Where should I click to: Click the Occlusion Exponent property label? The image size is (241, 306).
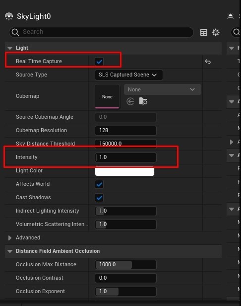[x=40, y=292]
